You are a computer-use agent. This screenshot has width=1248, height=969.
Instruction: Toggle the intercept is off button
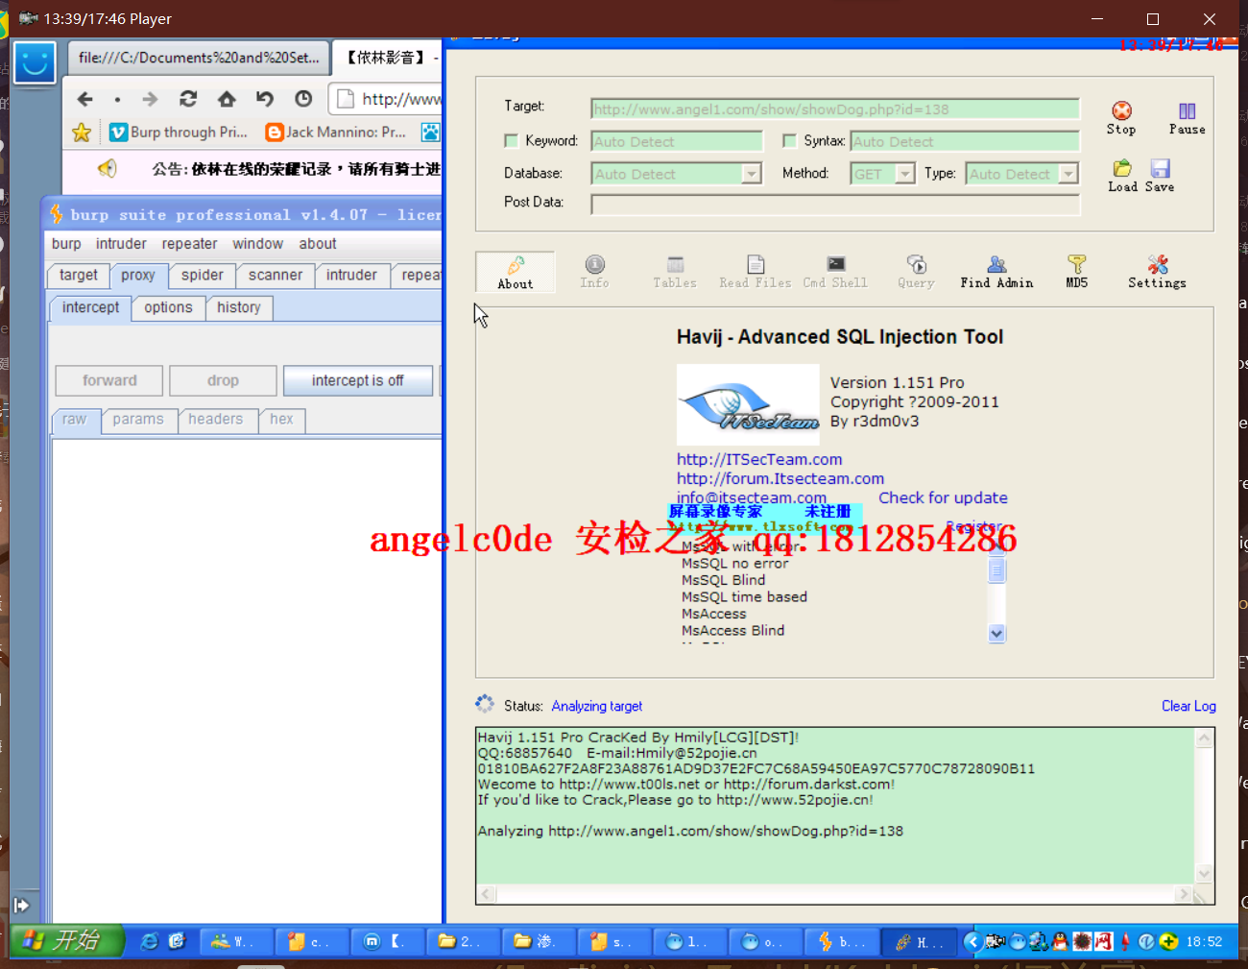tap(357, 380)
